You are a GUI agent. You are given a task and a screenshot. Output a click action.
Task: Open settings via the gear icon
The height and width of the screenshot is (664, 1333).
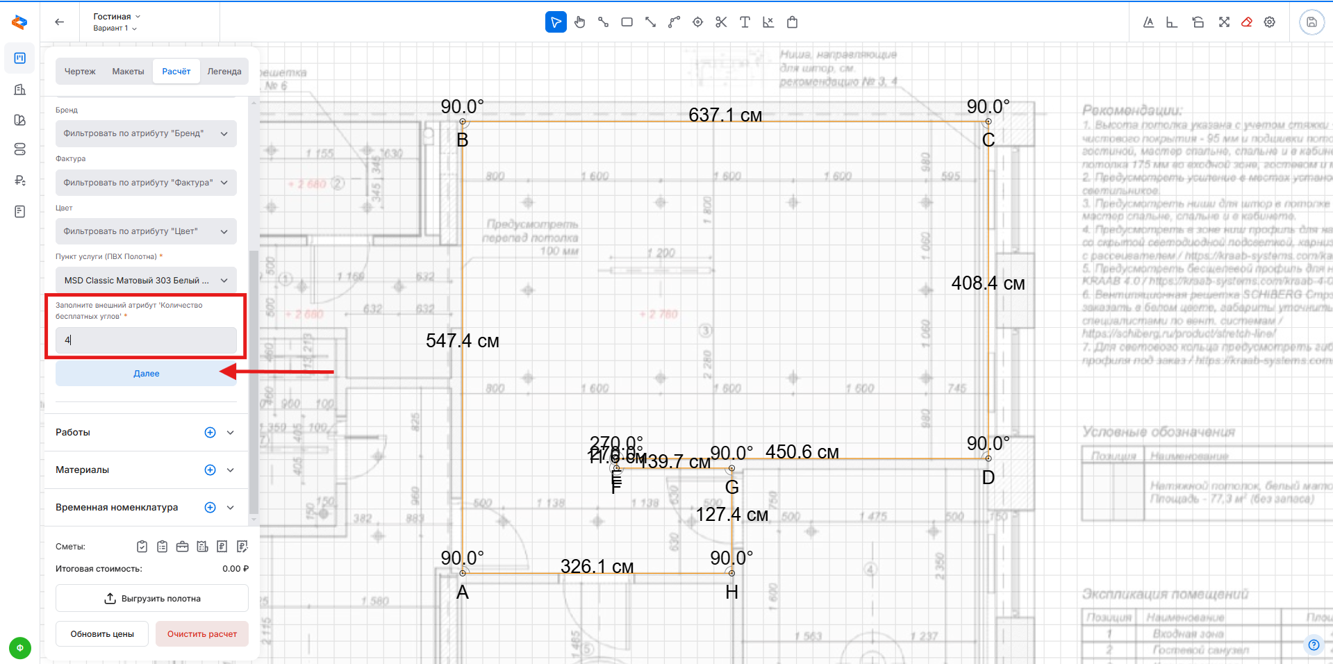pyautogui.click(x=1270, y=22)
